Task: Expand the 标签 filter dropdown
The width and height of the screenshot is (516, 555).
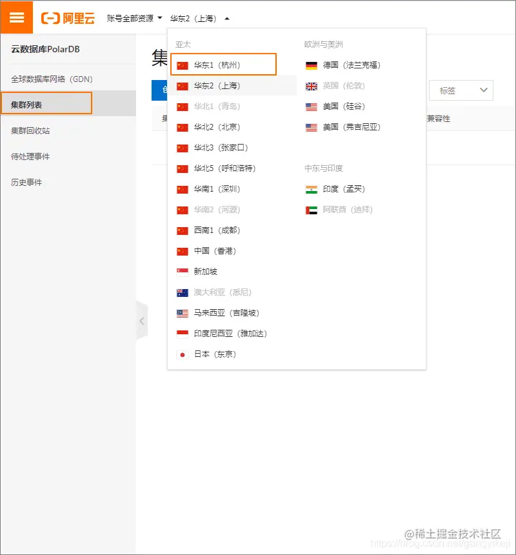Action: click(x=461, y=90)
